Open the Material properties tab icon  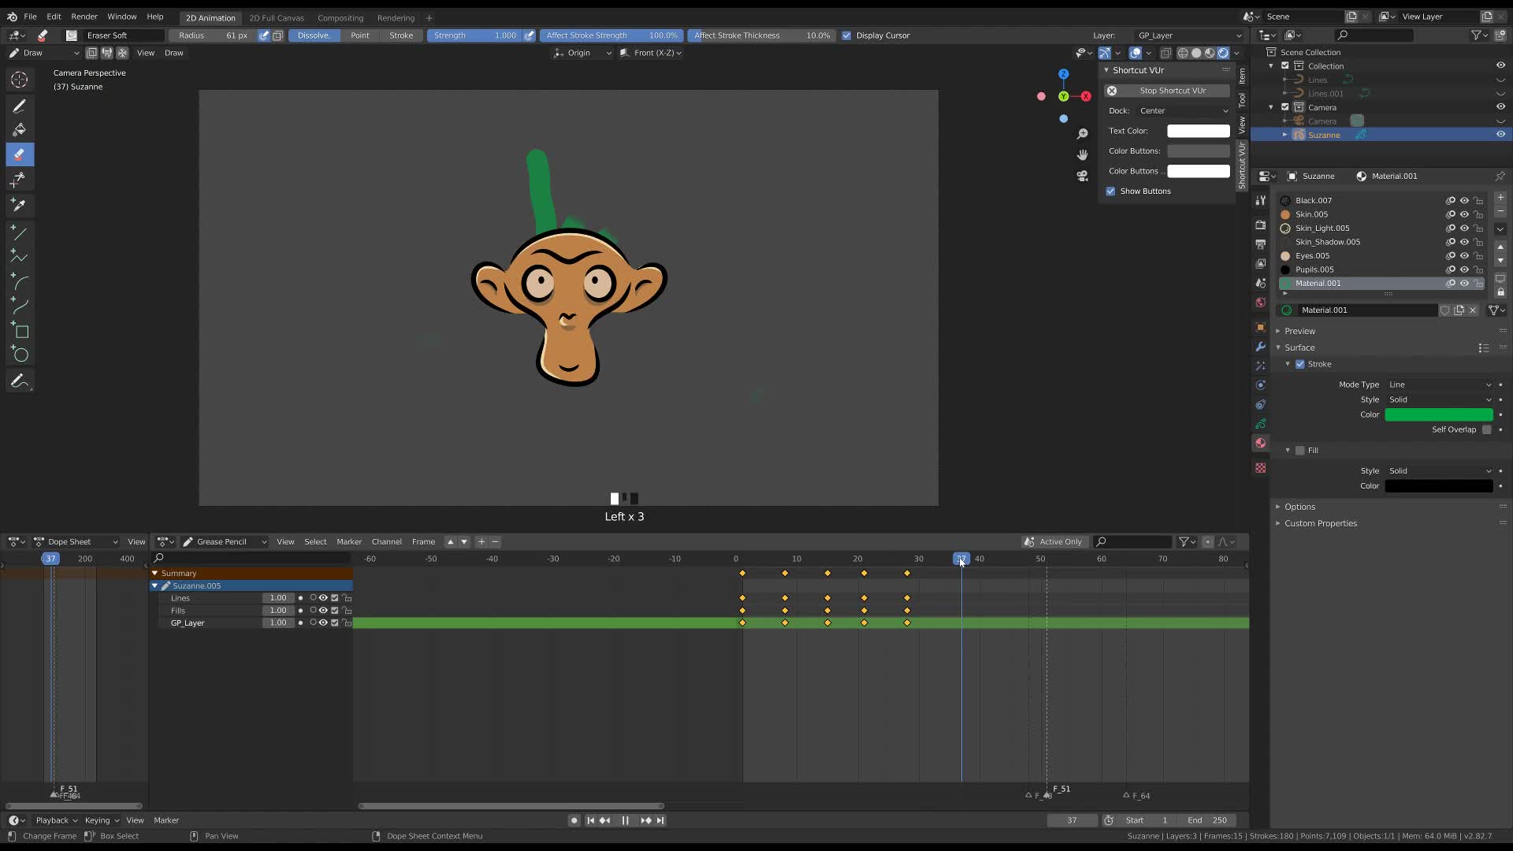pyautogui.click(x=1261, y=443)
